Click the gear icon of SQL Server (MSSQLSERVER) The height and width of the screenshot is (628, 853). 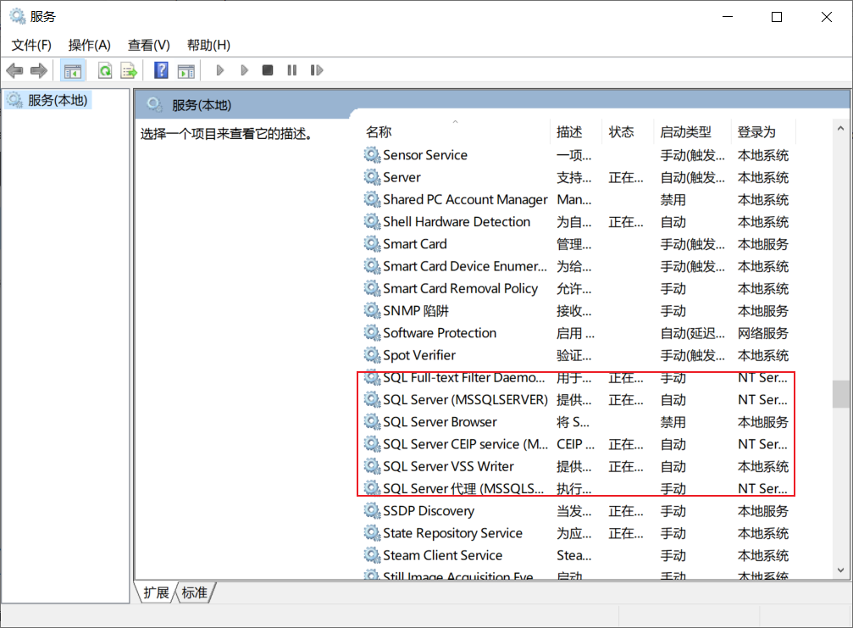pos(372,400)
